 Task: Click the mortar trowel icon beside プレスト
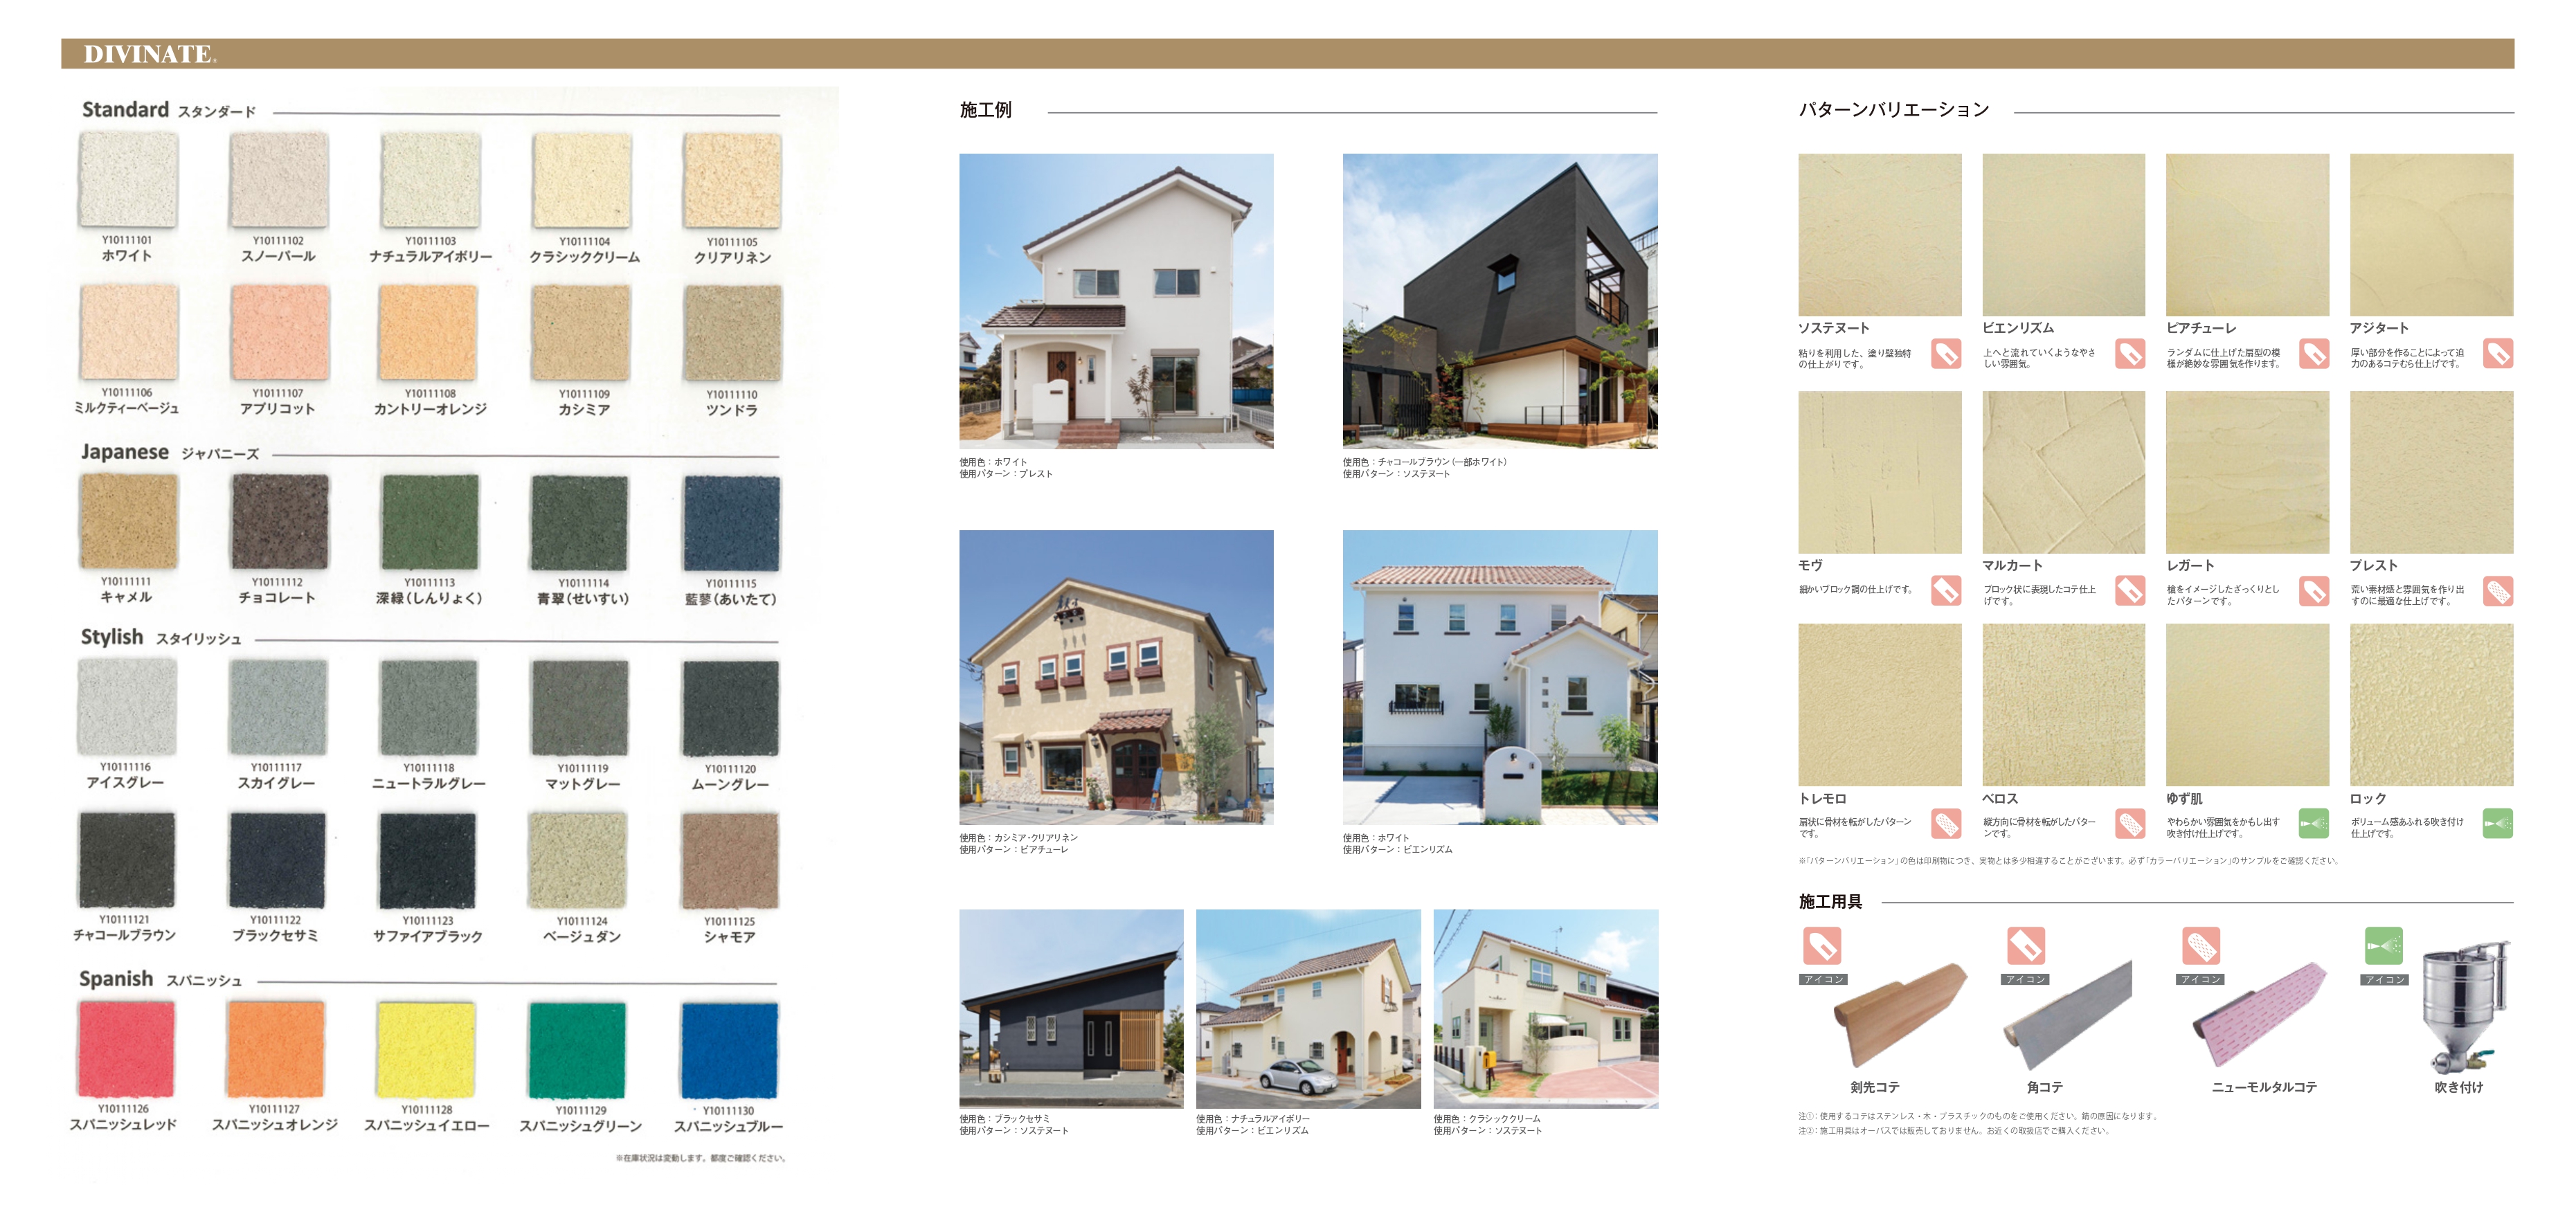[x=2497, y=591]
